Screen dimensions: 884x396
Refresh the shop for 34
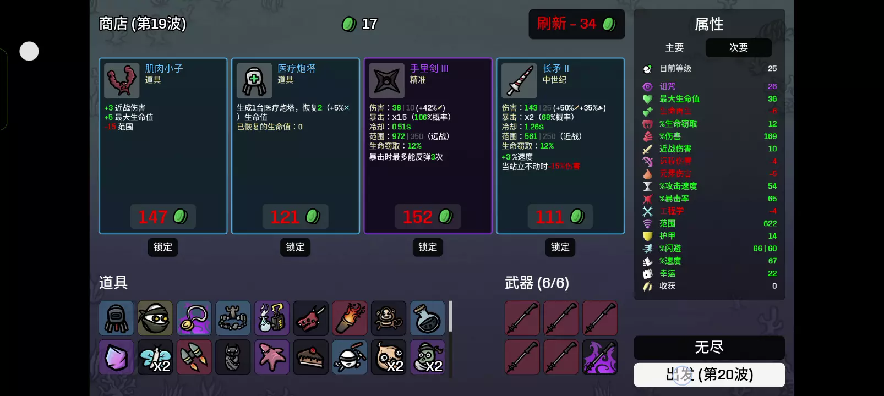pyautogui.click(x=576, y=24)
